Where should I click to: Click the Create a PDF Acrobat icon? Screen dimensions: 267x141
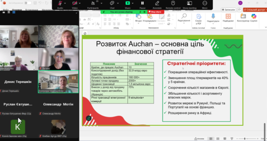tap(198, 19)
